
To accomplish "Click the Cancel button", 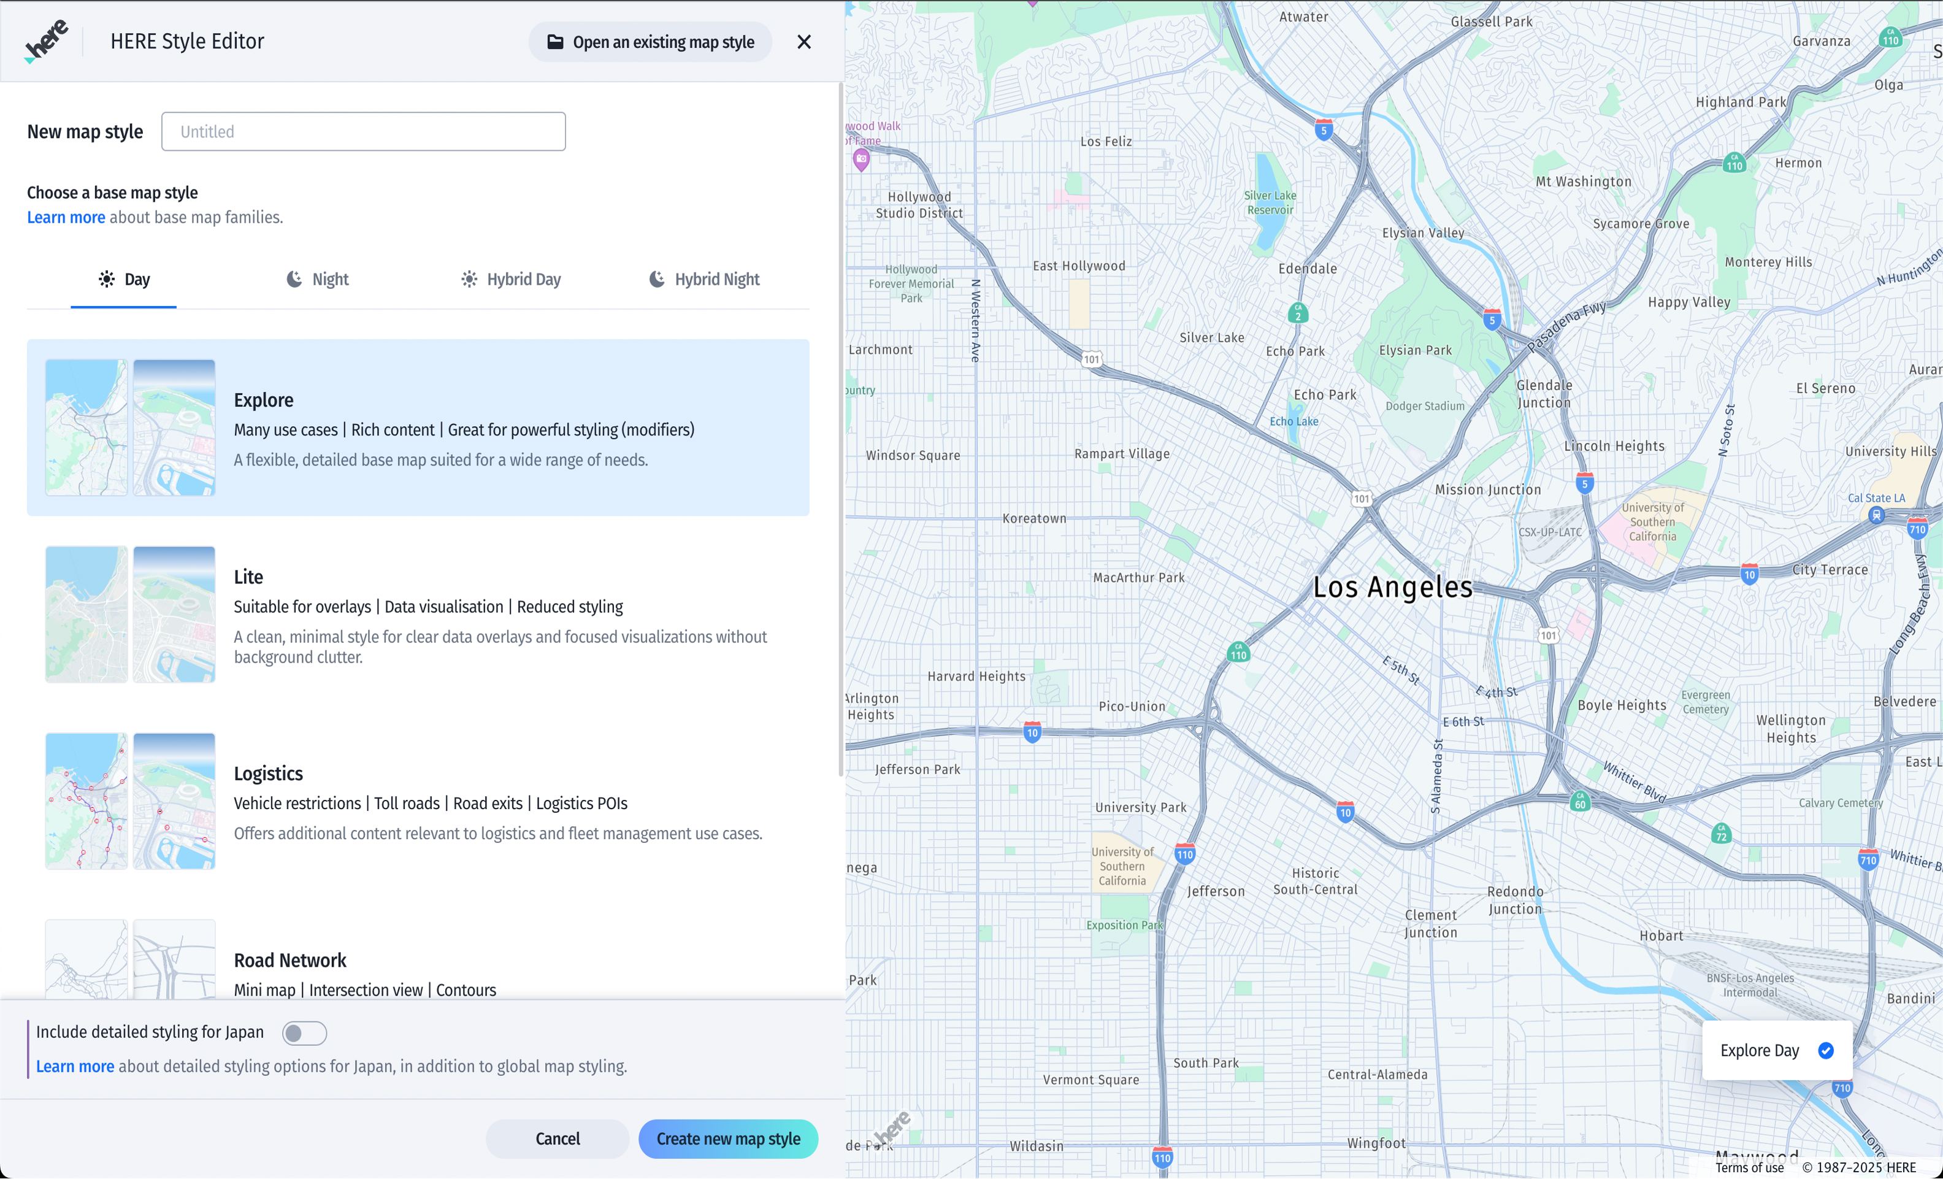I will click(557, 1139).
